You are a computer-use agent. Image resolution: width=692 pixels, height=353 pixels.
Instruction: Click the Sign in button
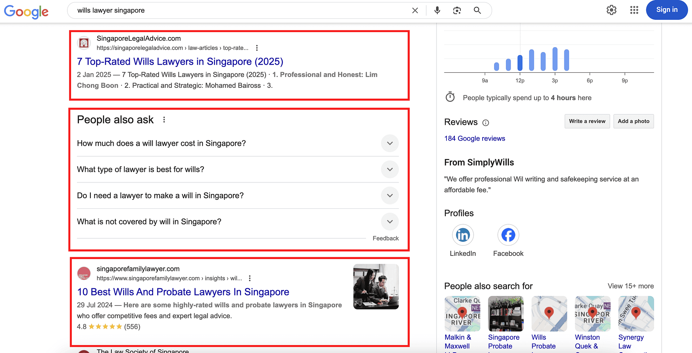point(667,10)
